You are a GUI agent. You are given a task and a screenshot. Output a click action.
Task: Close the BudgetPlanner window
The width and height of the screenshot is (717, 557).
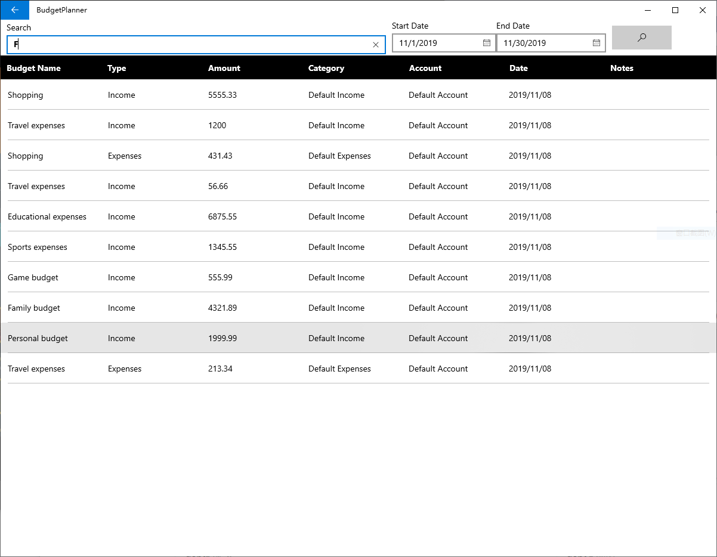pyautogui.click(x=703, y=10)
